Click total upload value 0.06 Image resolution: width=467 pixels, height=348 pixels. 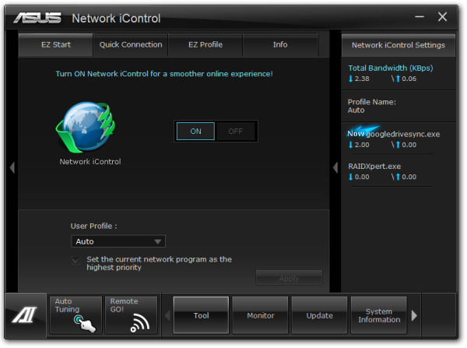(409, 79)
